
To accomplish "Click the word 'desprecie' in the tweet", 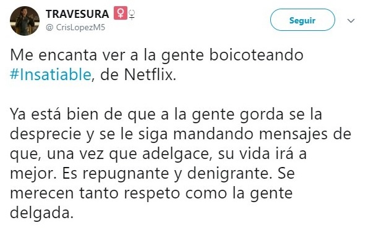I will tap(46, 135).
